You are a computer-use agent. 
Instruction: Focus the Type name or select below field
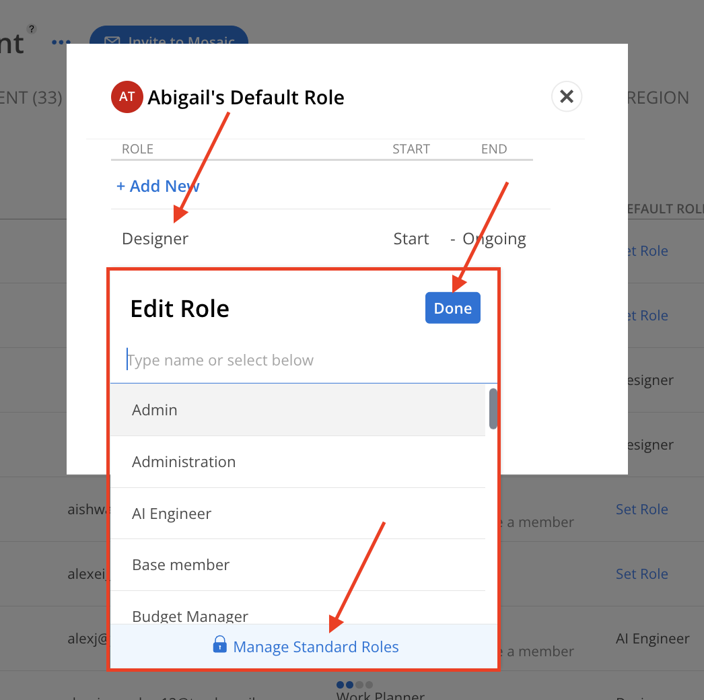coord(304,360)
